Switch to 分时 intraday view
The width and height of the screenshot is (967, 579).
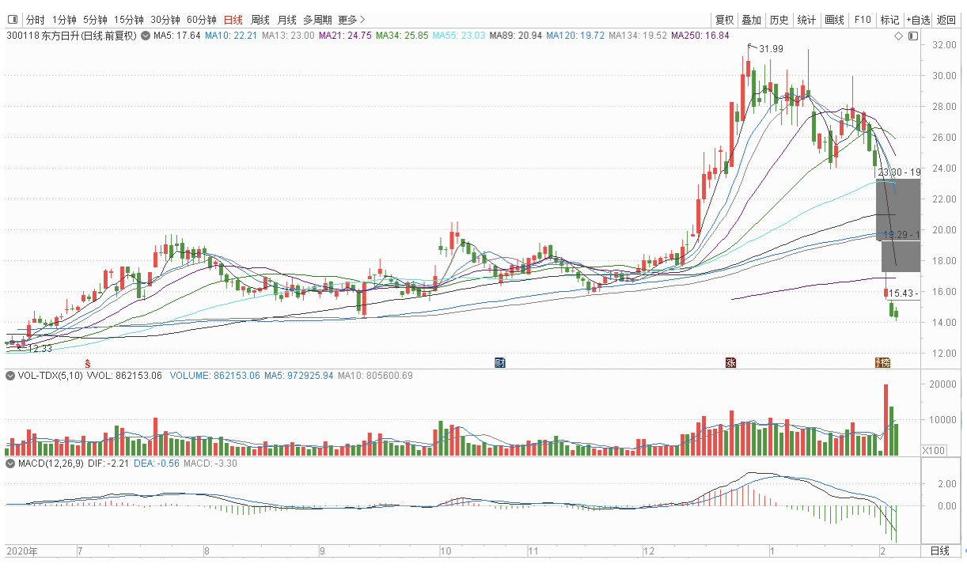click(35, 20)
